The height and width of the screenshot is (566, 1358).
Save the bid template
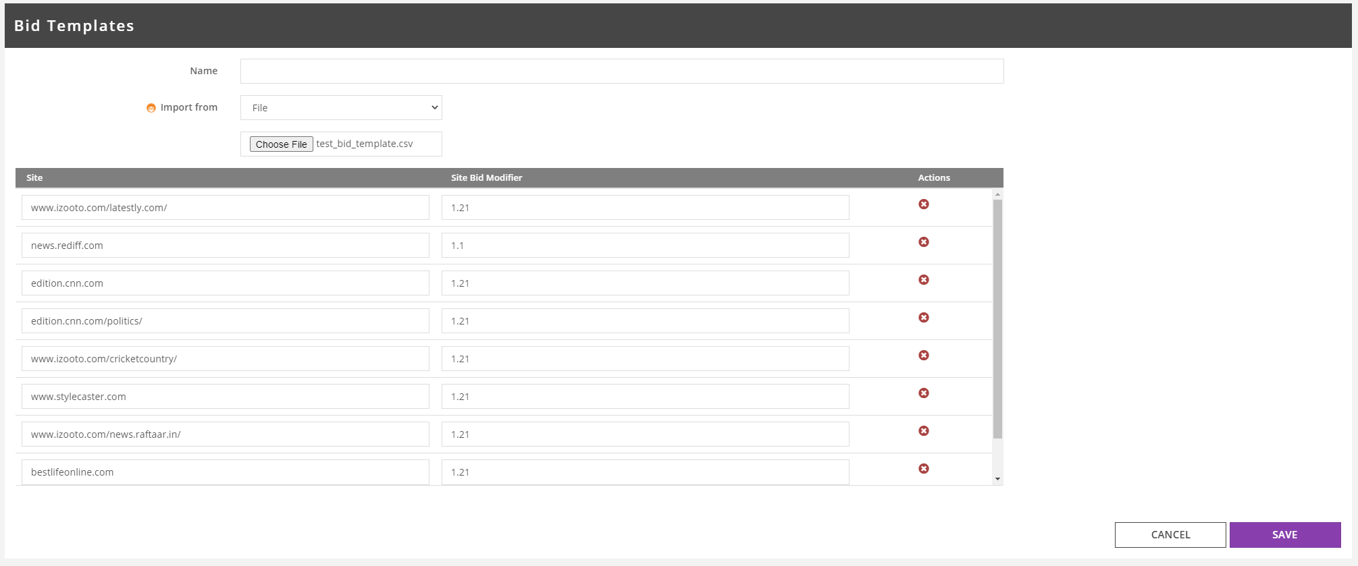point(1284,534)
